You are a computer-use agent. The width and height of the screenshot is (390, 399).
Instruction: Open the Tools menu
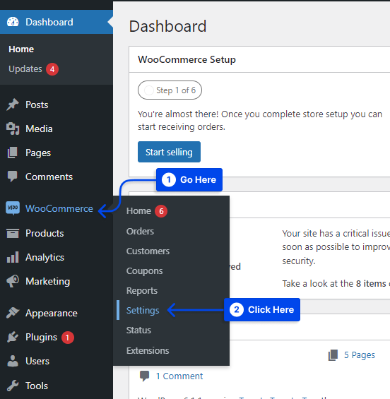pyautogui.click(x=37, y=386)
